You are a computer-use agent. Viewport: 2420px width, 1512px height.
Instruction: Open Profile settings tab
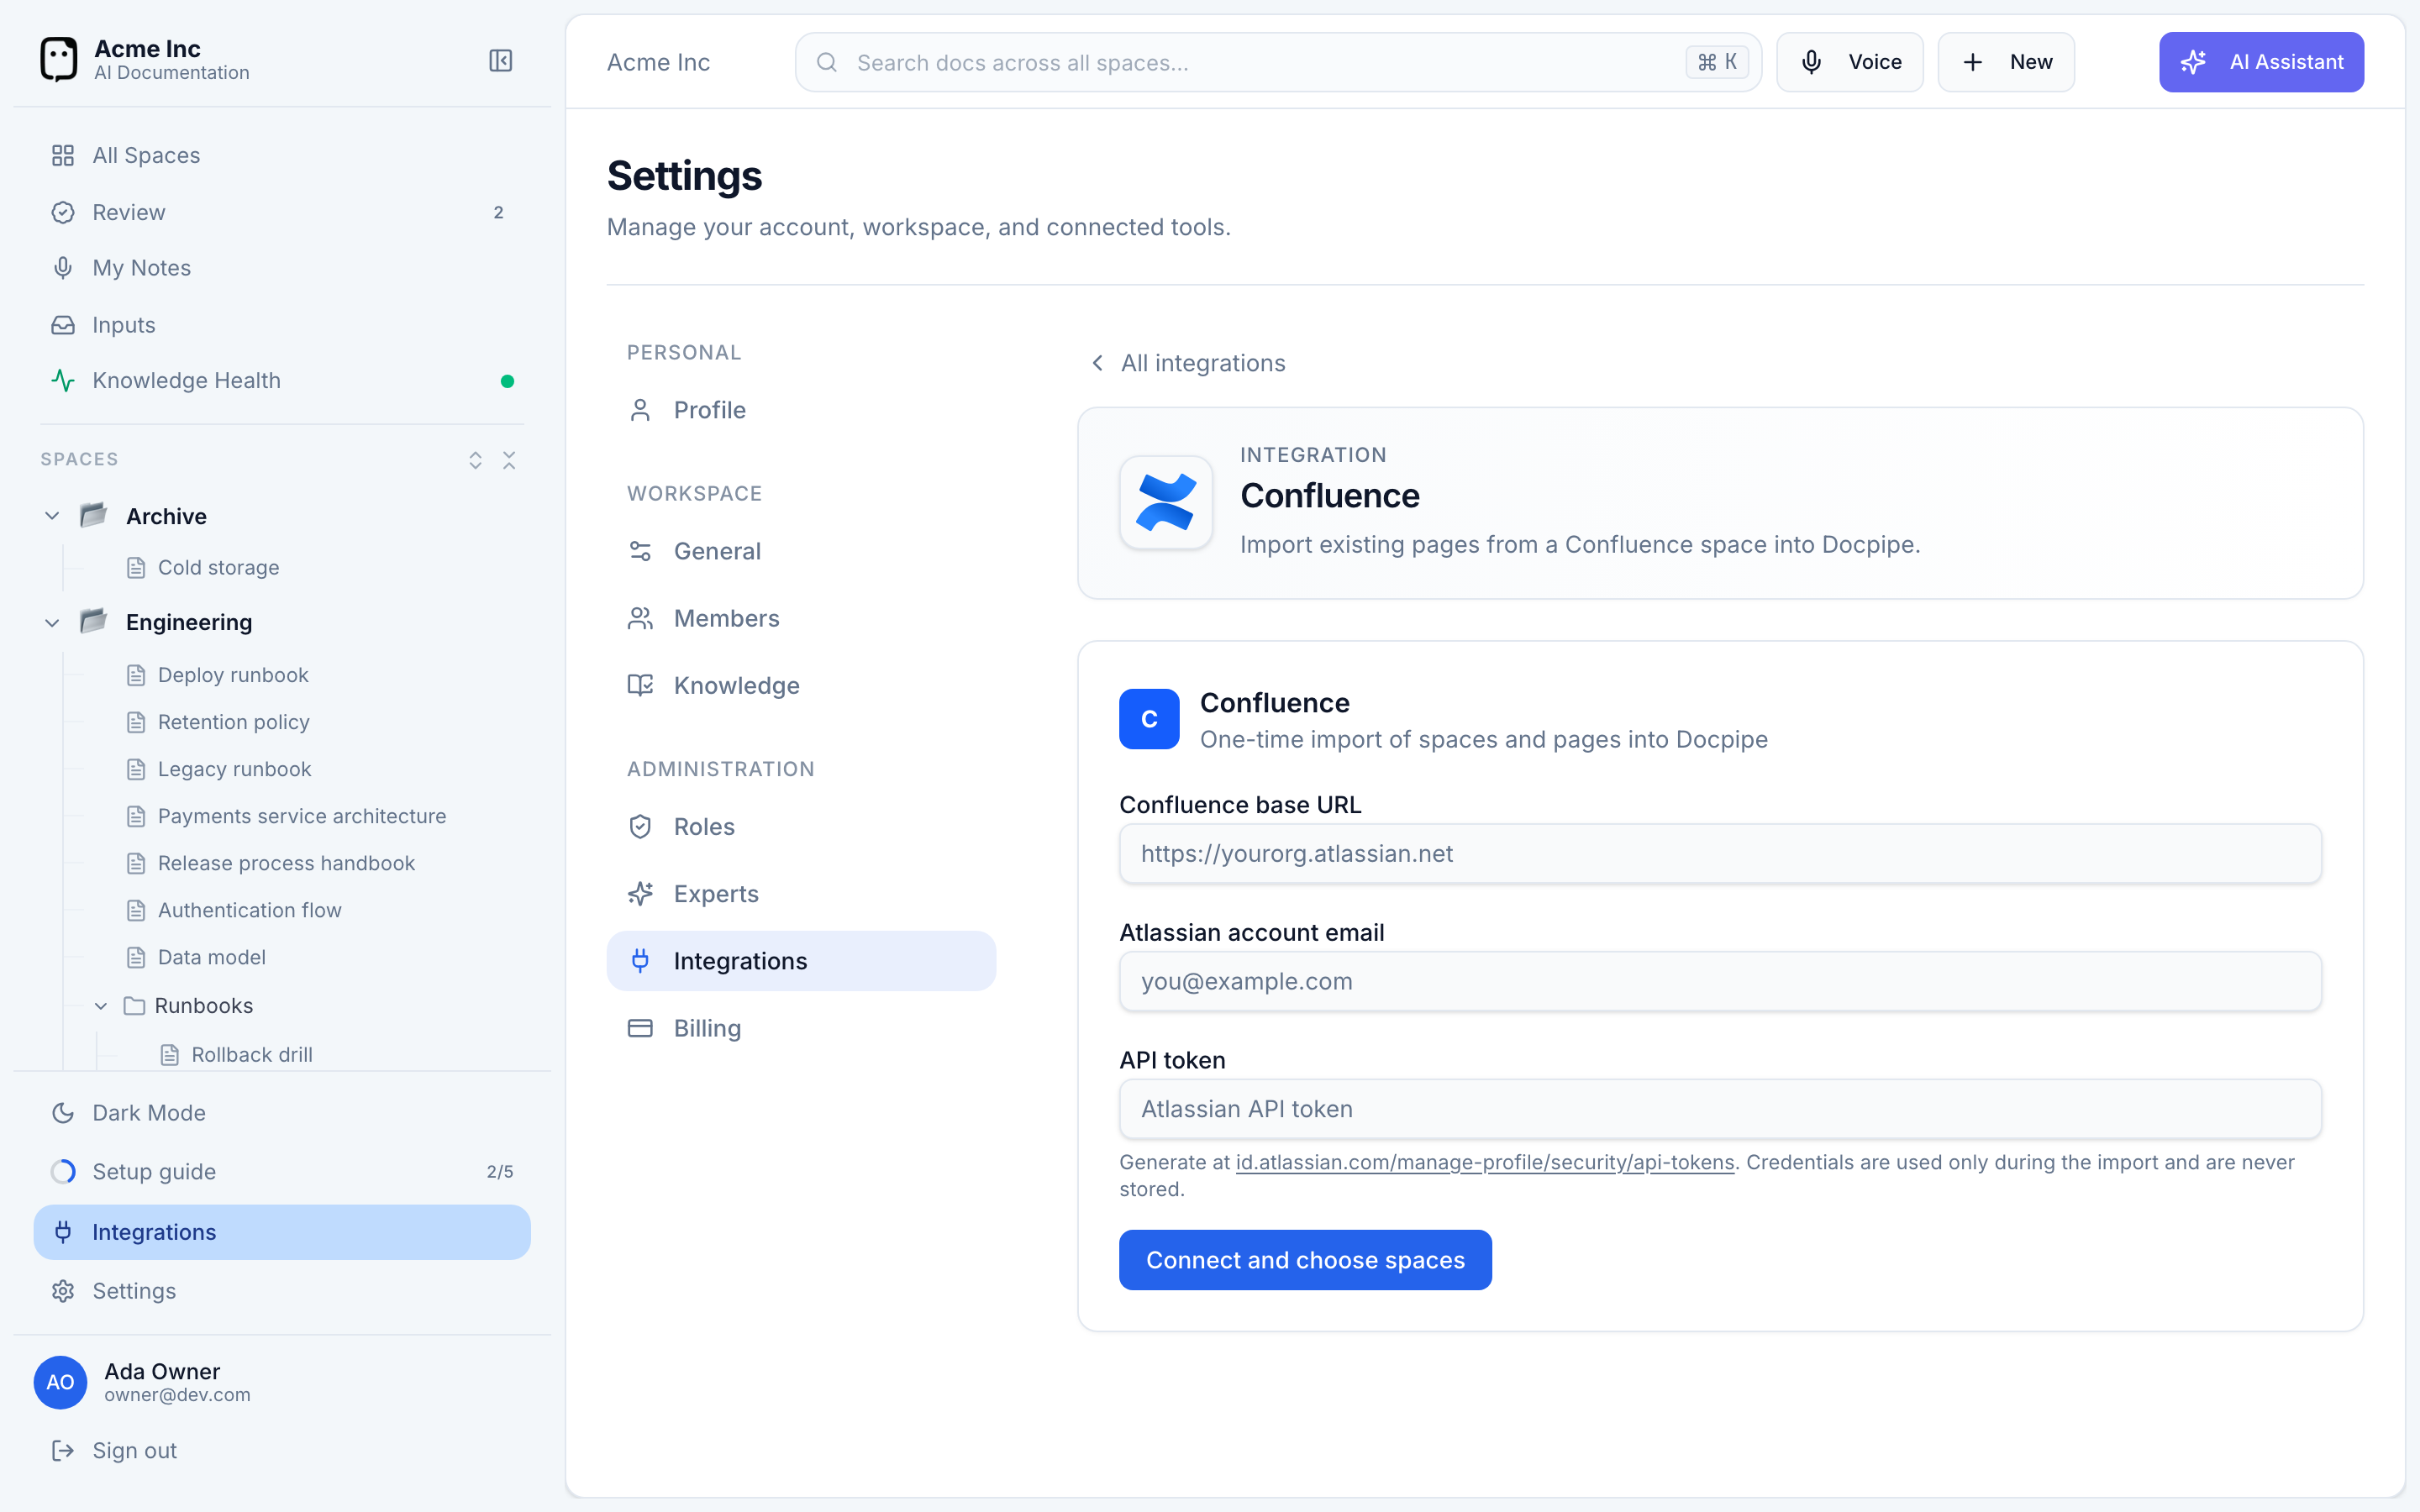click(x=801, y=410)
